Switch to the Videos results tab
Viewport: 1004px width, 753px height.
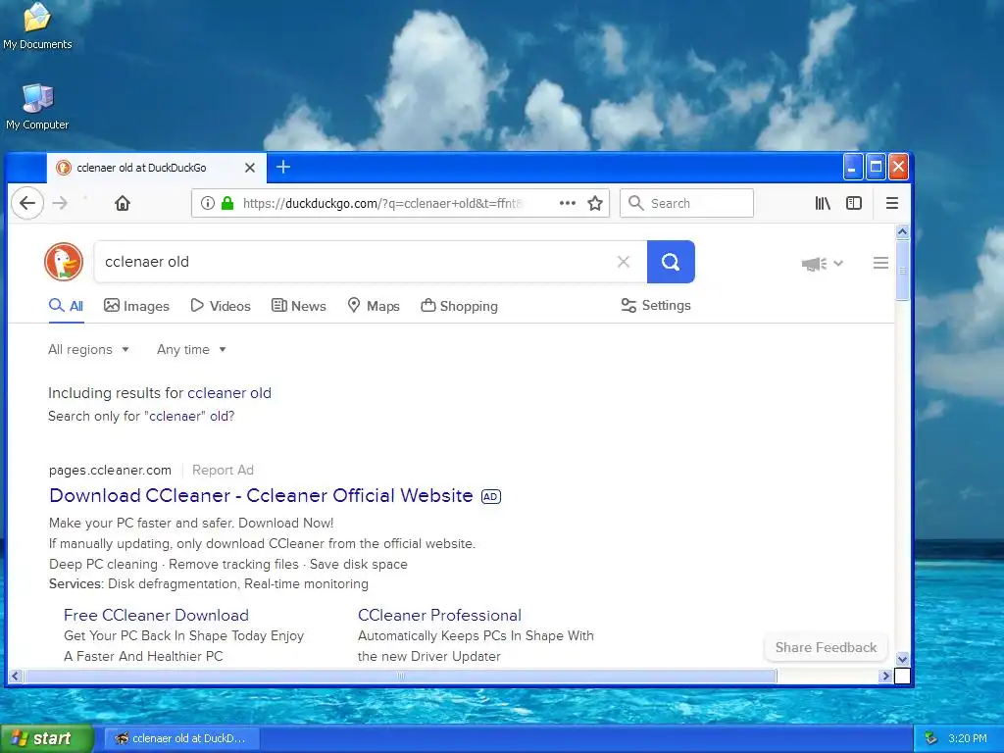pyautogui.click(x=221, y=306)
